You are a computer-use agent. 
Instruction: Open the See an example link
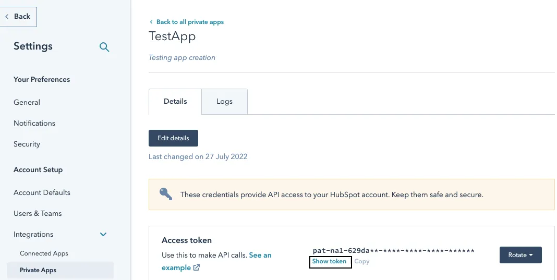[x=260, y=255]
